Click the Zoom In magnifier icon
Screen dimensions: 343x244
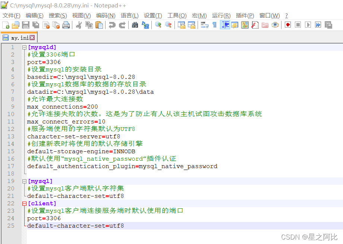[x=158, y=25]
